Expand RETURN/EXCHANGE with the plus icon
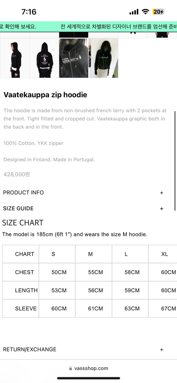Image resolution: width=177 pixels, height=383 pixels. 161,350
